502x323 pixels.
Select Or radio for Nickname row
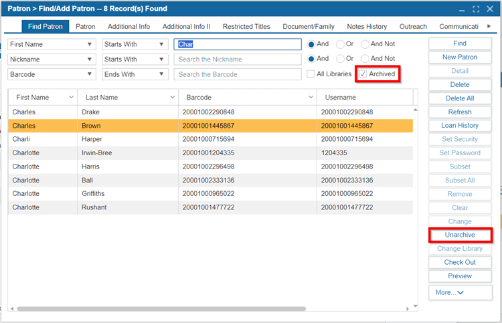[x=340, y=59]
